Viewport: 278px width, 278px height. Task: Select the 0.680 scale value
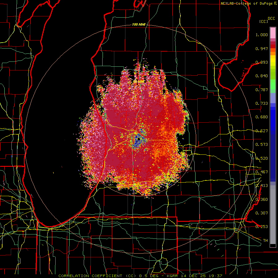[262, 117]
